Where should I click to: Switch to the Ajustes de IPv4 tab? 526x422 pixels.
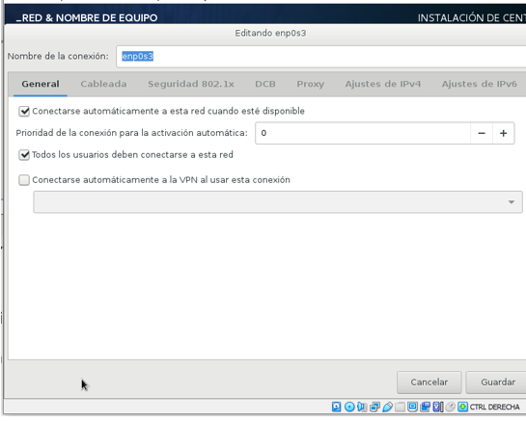coord(383,84)
